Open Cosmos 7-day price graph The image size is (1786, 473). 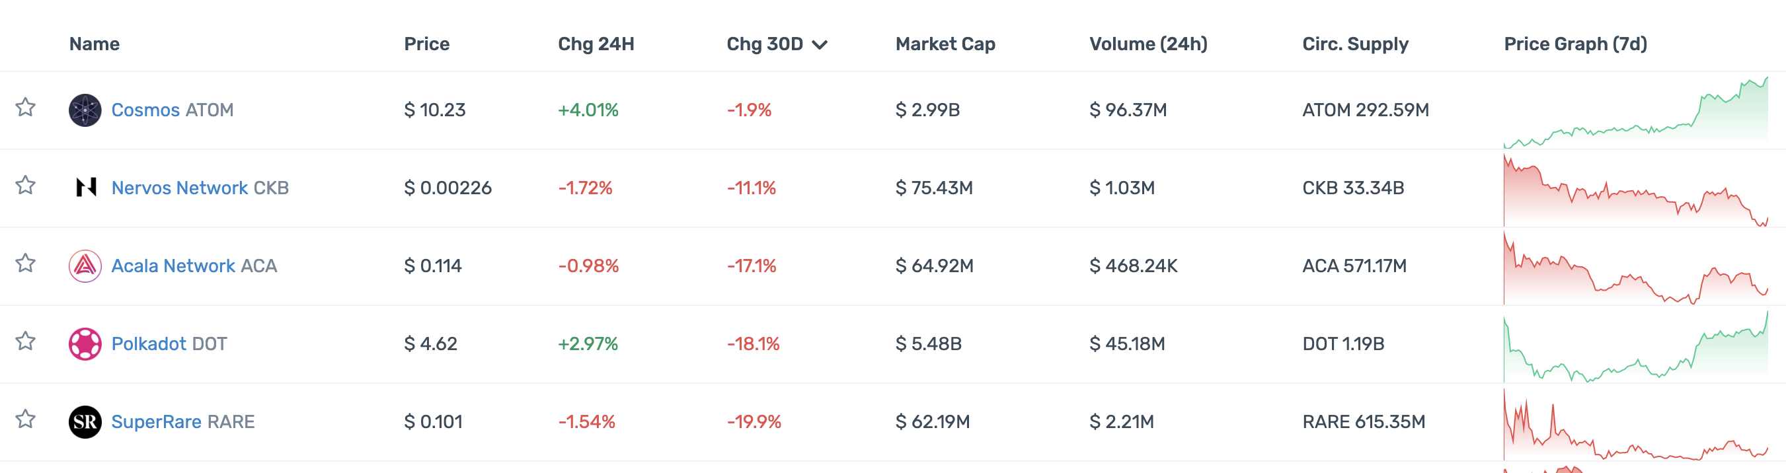click(1635, 112)
